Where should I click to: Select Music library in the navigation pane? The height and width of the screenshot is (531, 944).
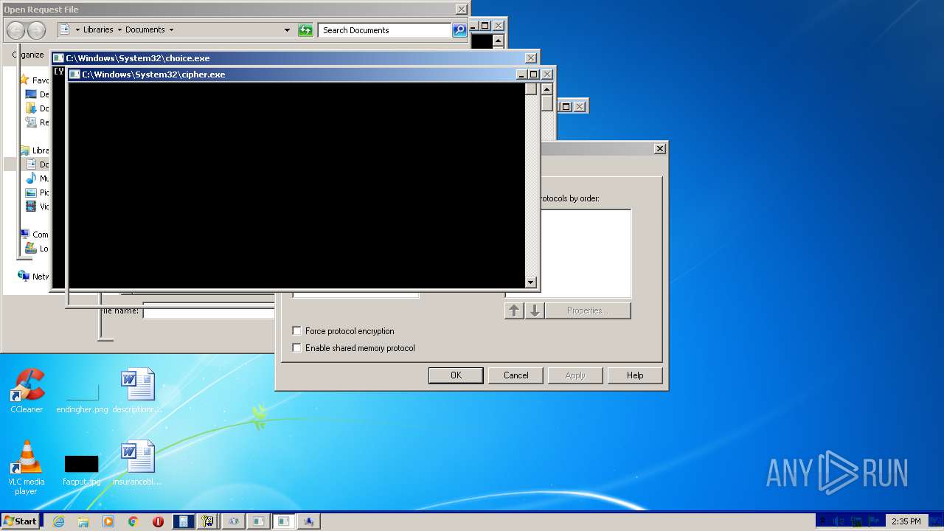pyautogui.click(x=38, y=178)
